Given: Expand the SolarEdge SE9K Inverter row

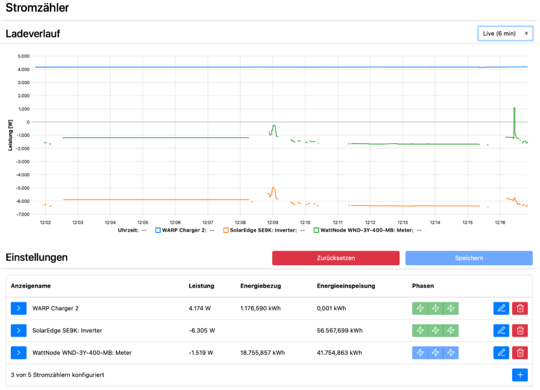Looking at the screenshot, I should click(18, 331).
